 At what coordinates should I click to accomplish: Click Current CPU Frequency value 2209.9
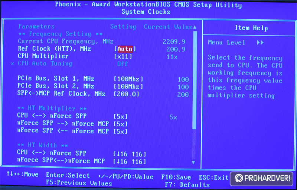174,41
